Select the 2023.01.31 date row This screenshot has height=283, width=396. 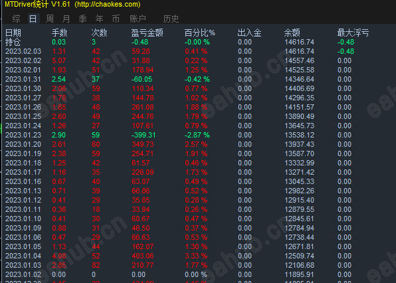23,79
